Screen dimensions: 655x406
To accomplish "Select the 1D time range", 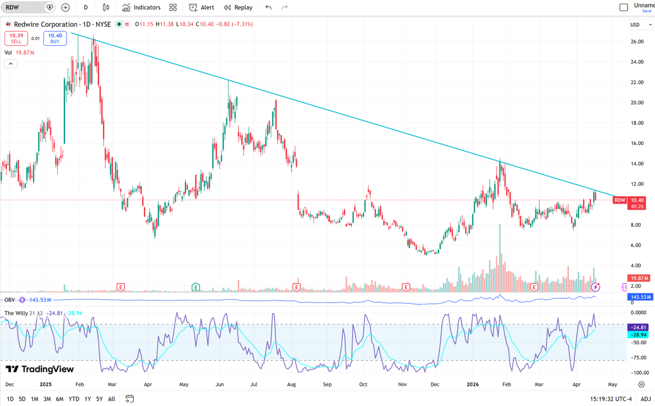I will click(x=10, y=399).
